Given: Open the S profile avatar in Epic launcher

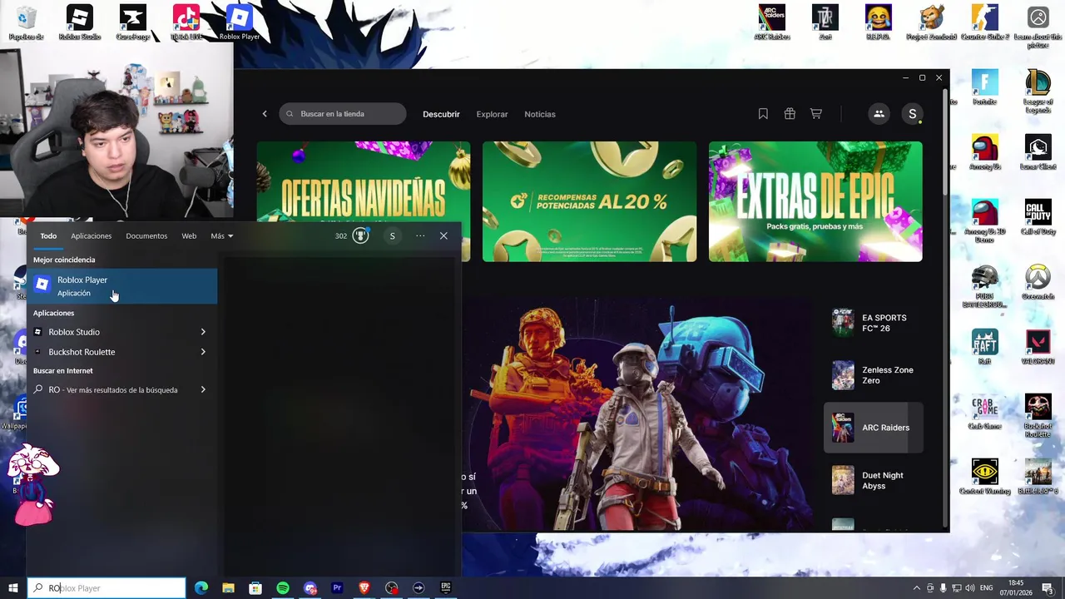Looking at the screenshot, I should (913, 114).
